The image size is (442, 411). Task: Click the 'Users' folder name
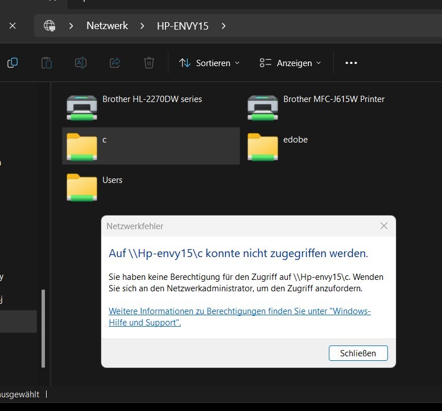click(112, 180)
